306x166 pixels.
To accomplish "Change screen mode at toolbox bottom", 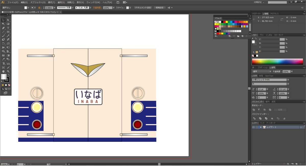I will point(5,93).
